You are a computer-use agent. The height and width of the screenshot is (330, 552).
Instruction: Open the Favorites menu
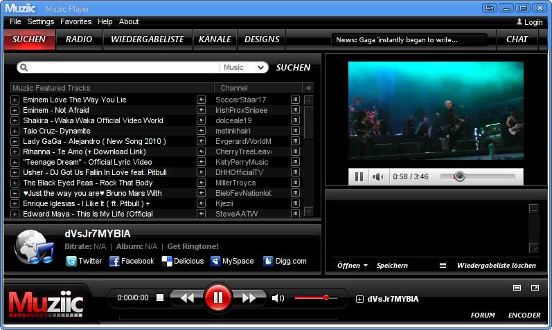pyautogui.click(x=75, y=21)
